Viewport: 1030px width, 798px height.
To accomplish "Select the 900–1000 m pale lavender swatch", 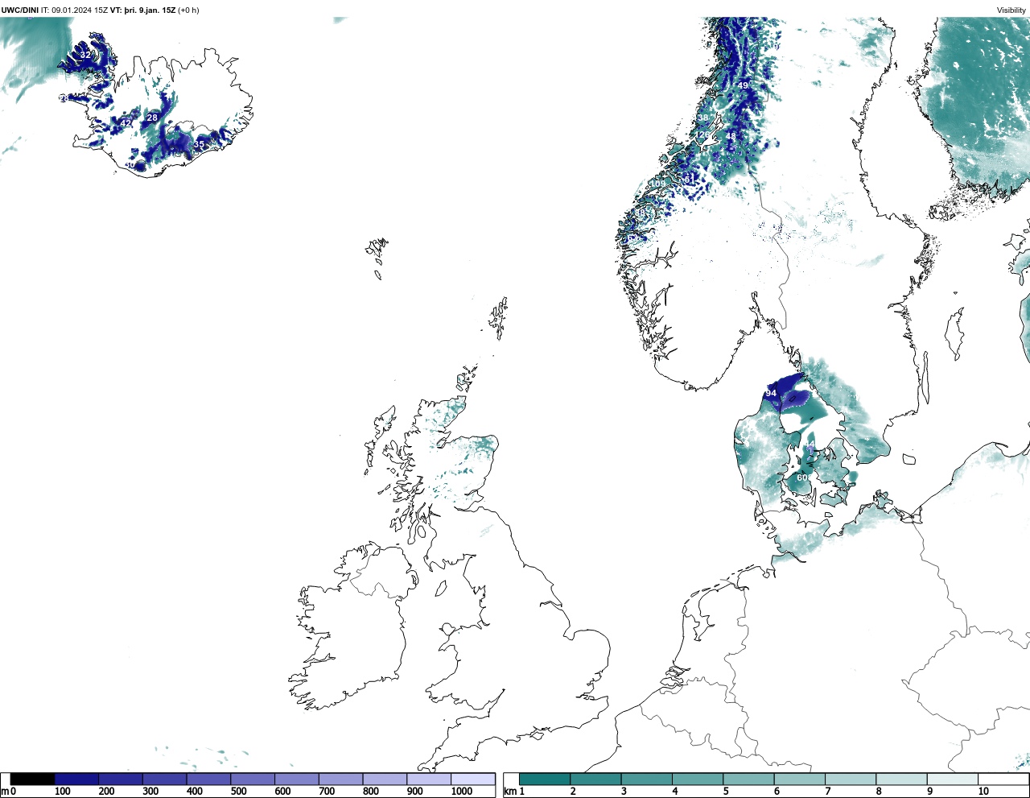I will tap(429, 779).
